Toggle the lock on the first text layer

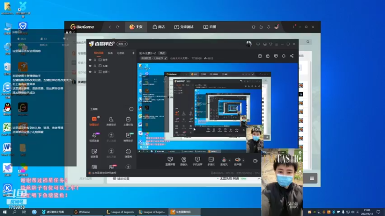[x=95, y=60]
